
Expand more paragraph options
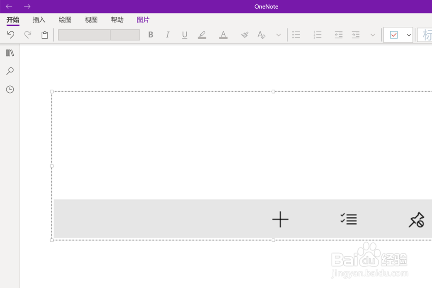pyautogui.click(x=373, y=35)
